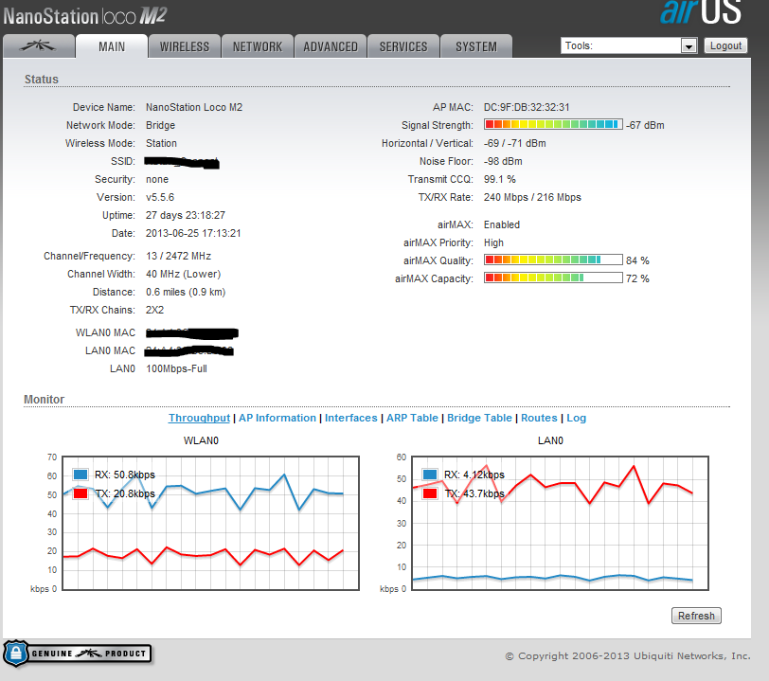Click the Refresh button
This screenshot has width=769, height=681.
point(696,616)
